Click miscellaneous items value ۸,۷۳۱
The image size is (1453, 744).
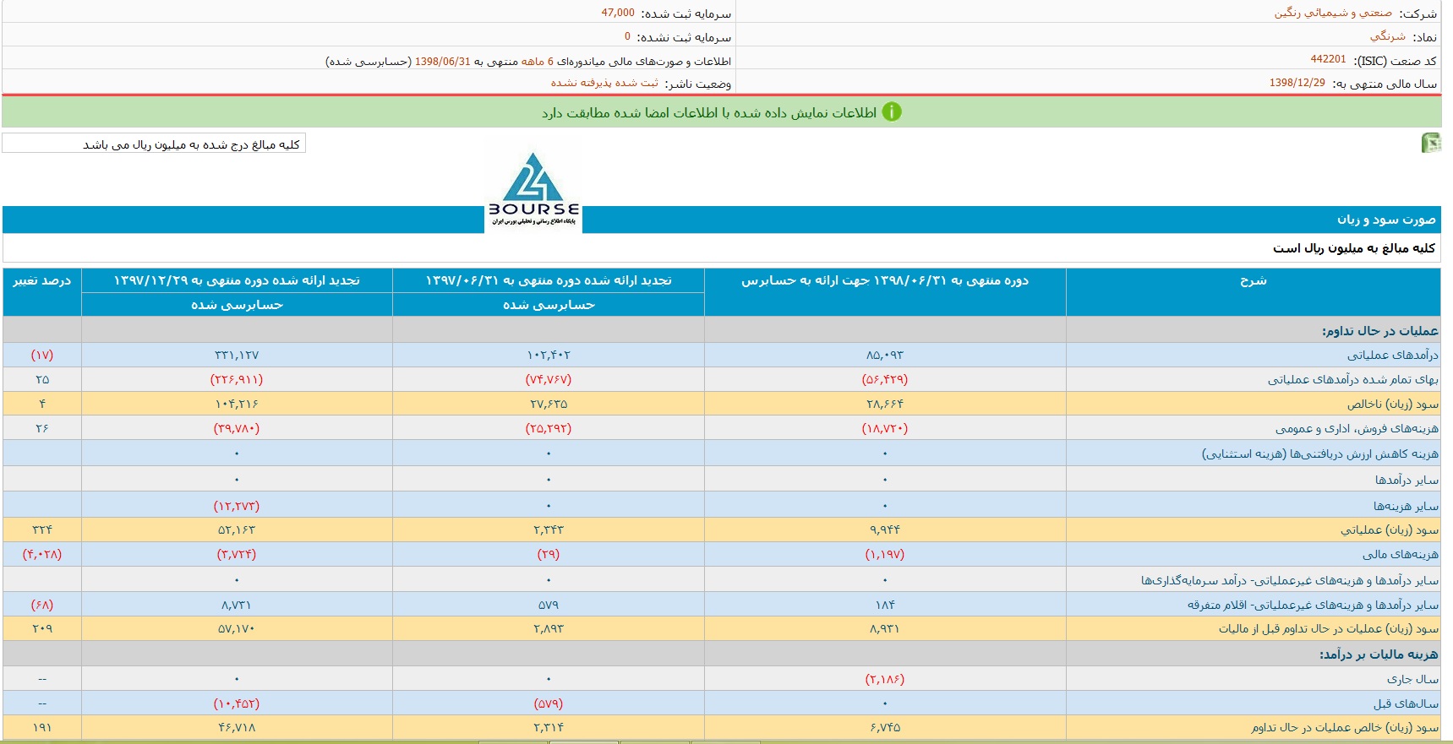point(237,606)
